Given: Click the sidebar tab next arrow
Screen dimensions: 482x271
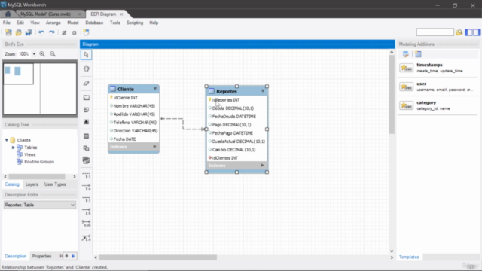Looking at the screenshot, I should coord(73,256).
